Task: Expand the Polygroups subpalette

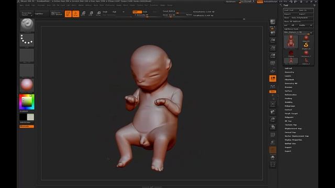Action: pyautogui.click(x=289, y=106)
